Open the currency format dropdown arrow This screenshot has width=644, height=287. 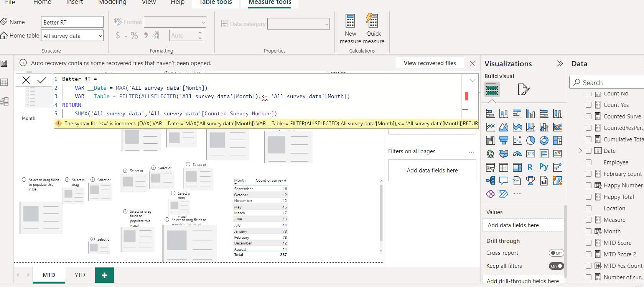(x=126, y=36)
